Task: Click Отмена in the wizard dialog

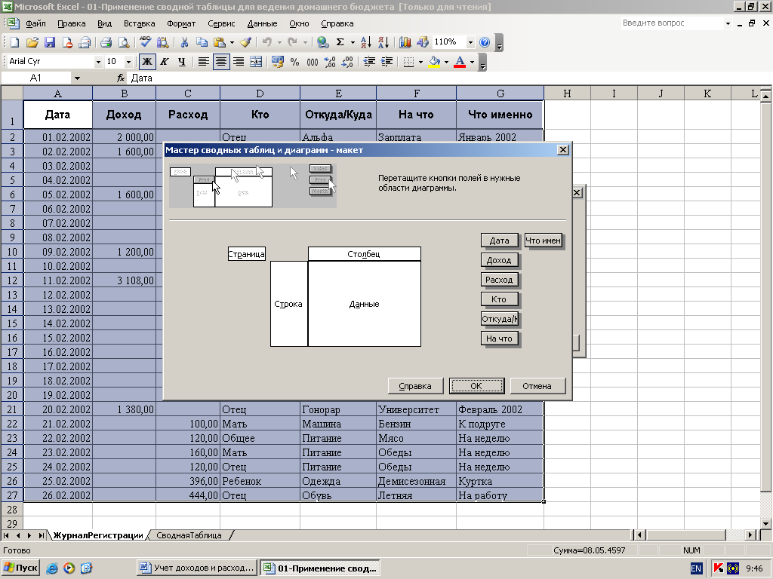Action: click(x=537, y=386)
